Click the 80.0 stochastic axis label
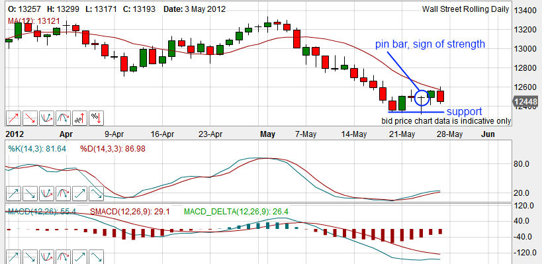The width and height of the screenshot is (542, 264). 521,165
